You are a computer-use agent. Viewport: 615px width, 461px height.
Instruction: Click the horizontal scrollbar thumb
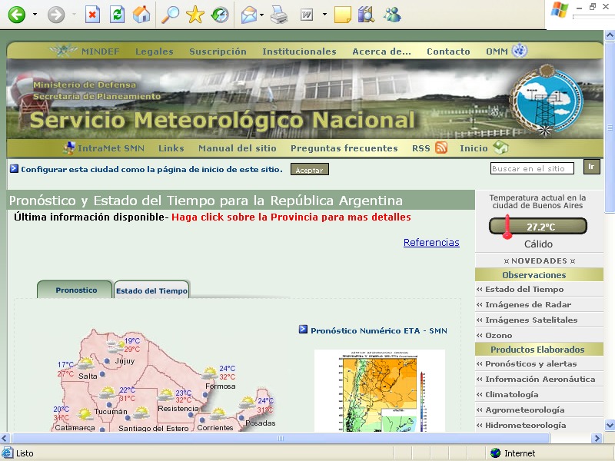[x=281, y=438]
